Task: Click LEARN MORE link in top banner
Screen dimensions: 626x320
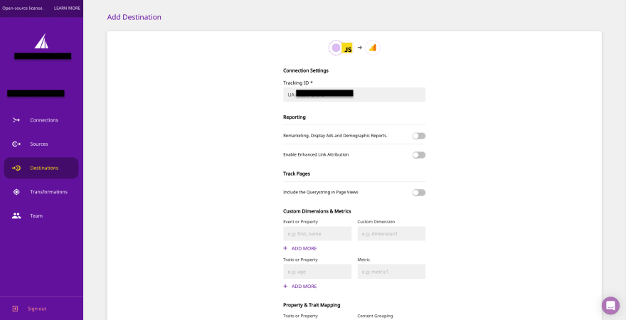Action: (67, 8)
